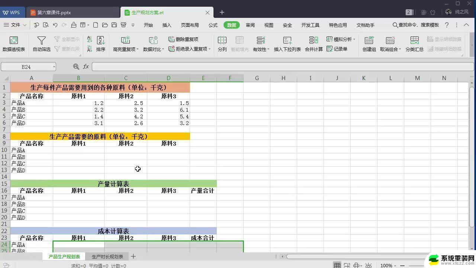Click the 查找命令、搜索模板 search box

pyautogui.click(x=416, y=25)
